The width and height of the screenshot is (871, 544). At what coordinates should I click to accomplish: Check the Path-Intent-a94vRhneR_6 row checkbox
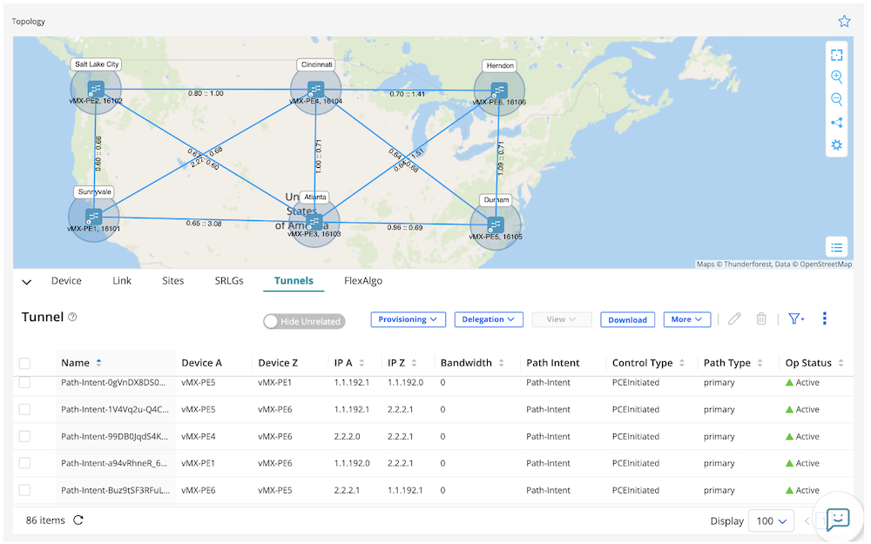pyautogui.click(x=24, y=463)
